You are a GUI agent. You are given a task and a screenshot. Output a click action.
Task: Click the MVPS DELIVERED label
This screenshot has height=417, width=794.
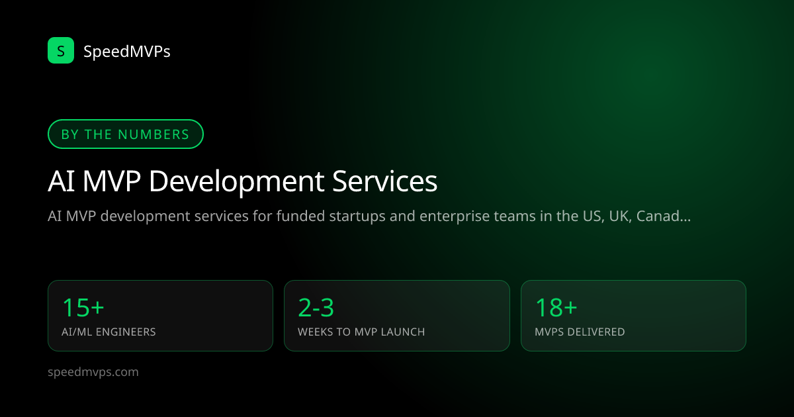tap(580, 332)
